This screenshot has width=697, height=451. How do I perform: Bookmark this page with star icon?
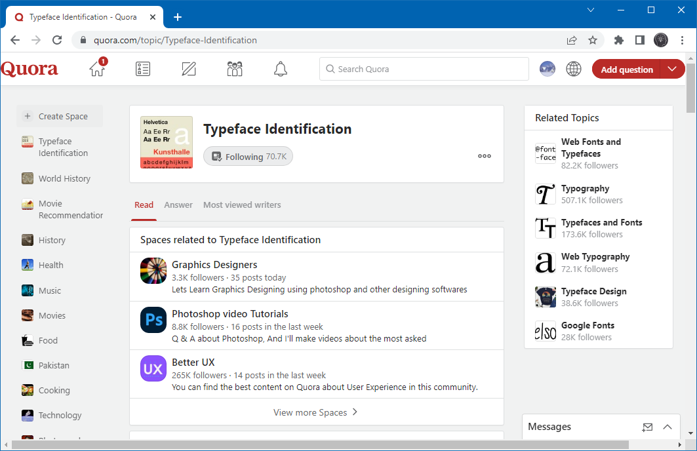coord(593,40)
